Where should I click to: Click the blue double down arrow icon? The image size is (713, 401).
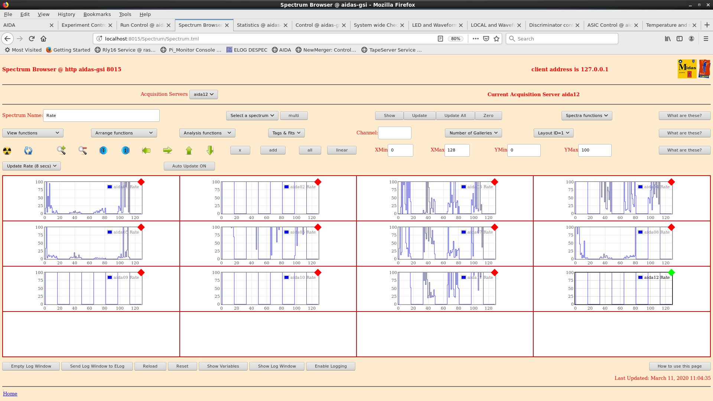(103, 150)
